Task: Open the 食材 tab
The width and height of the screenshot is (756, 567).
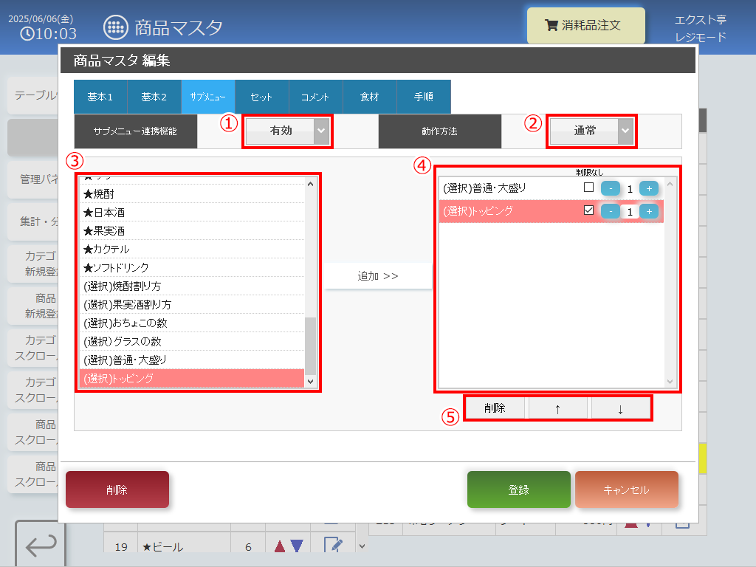Action: 370,97
